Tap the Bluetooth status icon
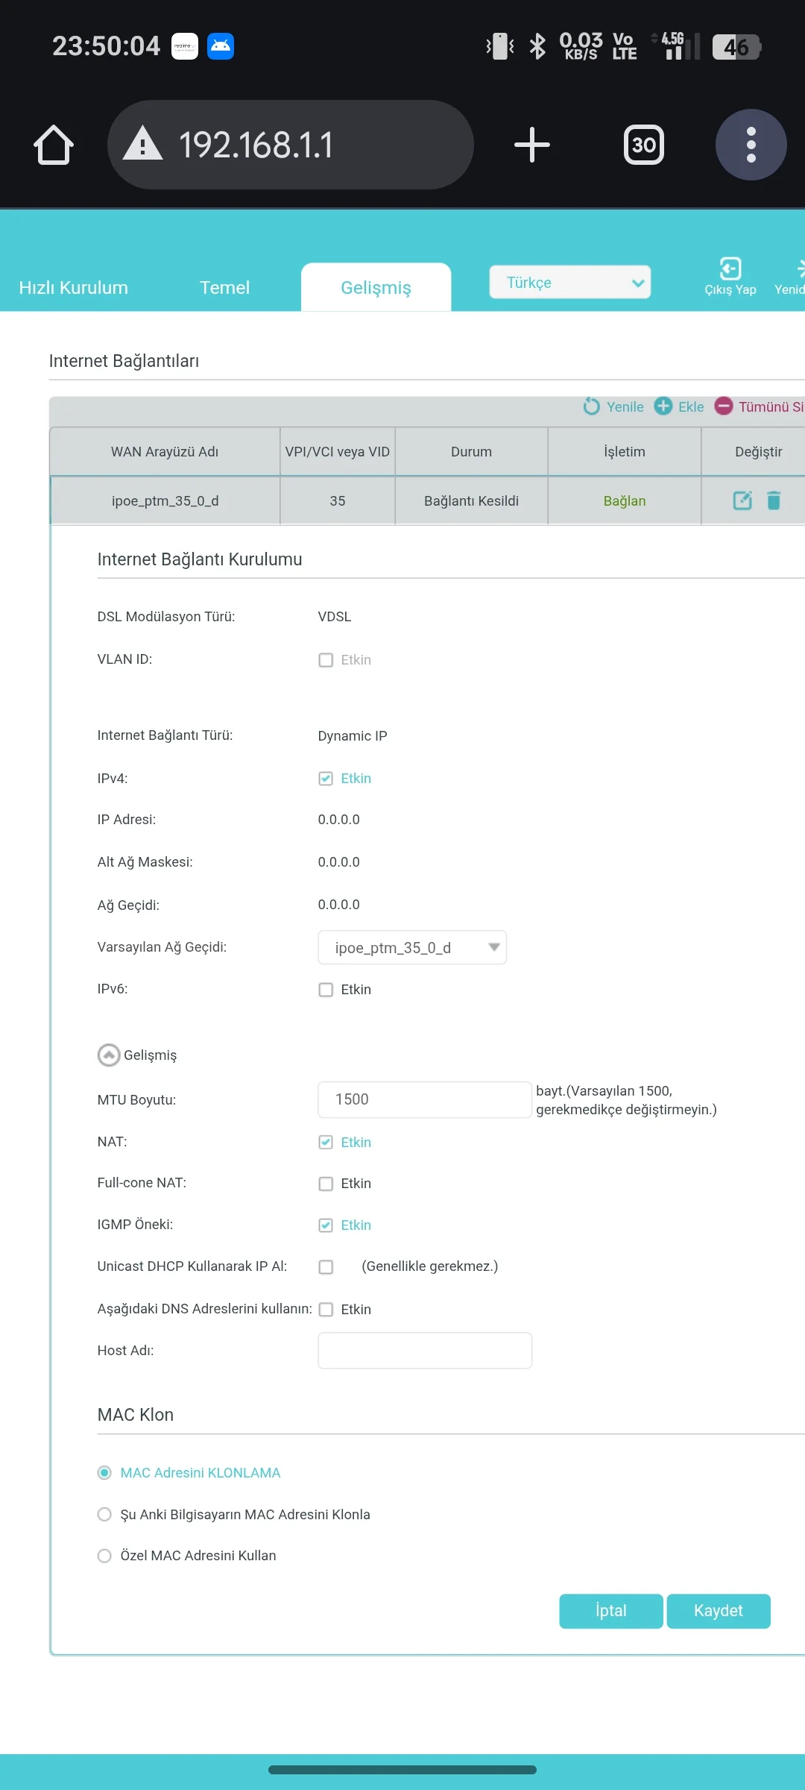The height and width of the screenshot is (1790, 805). click(x=537, y=46)
